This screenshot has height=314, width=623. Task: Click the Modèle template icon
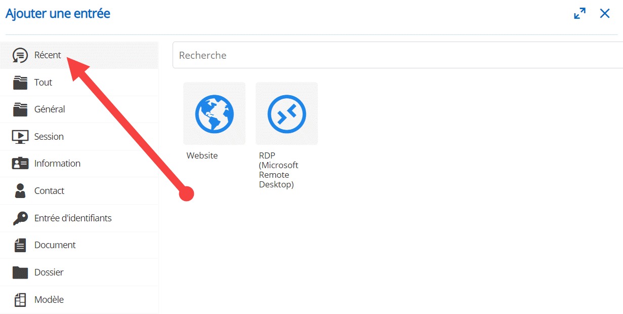tap(20, 300)
